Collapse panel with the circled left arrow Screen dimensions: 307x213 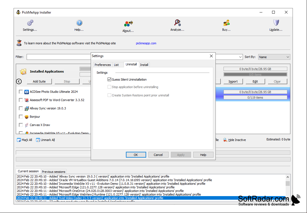coord(19,81)
